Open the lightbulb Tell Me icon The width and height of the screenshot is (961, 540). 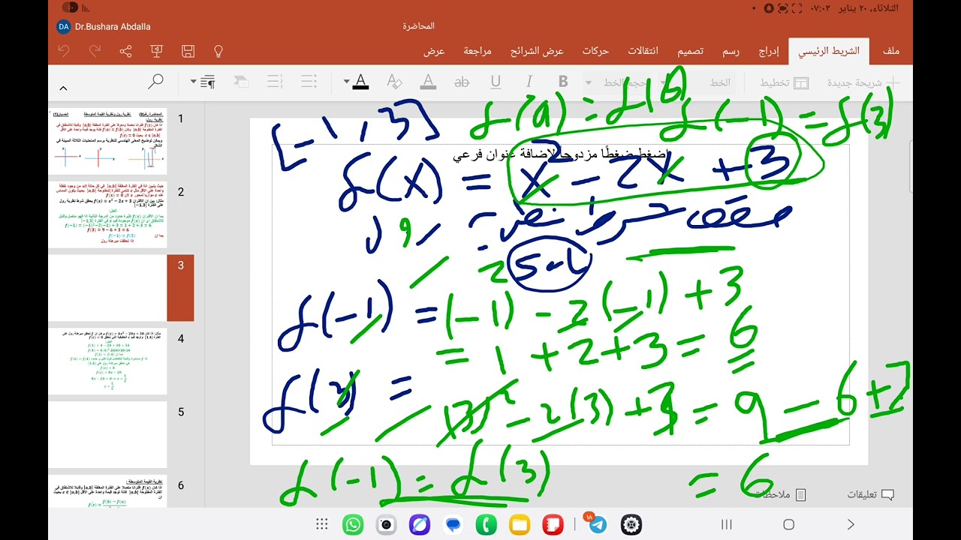click(x=218, y=51)
